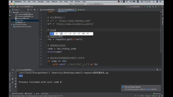
Task: Hide the Project panel with minus icon
Action: (37, 10)
